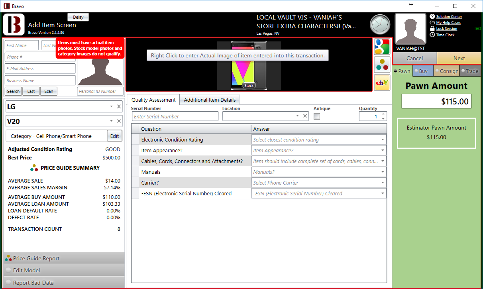Open the ESN Cleared dropdown
The image size is (483, 289).
click(383, 194)
